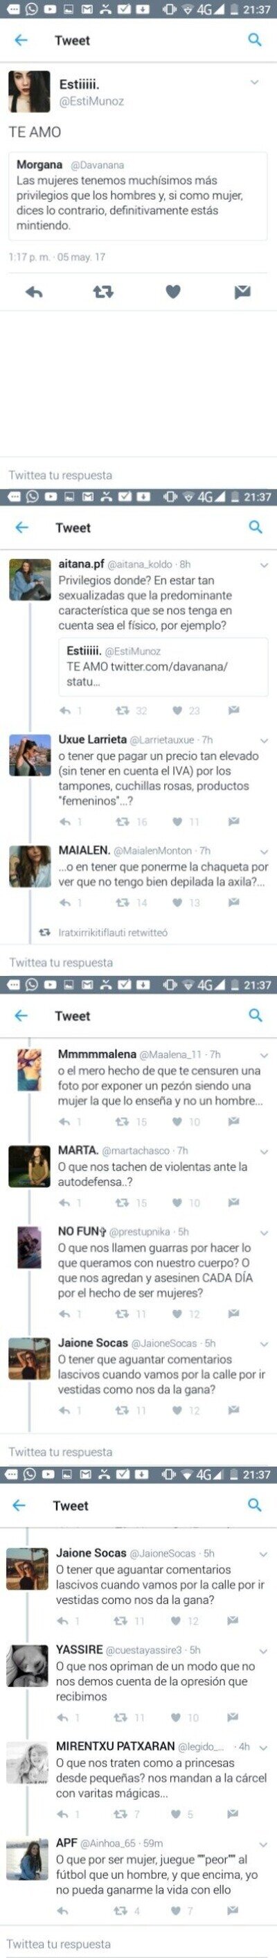Like MAIALEN.'s tweet about la chaqueta

[x=177, y=902]
